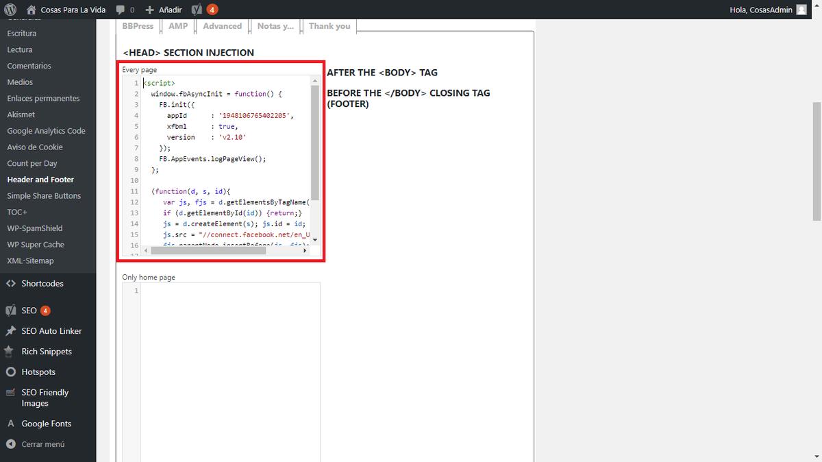Click the Rich Snippets star icon
The image size is (822, 462).
(x=10, y=352)
